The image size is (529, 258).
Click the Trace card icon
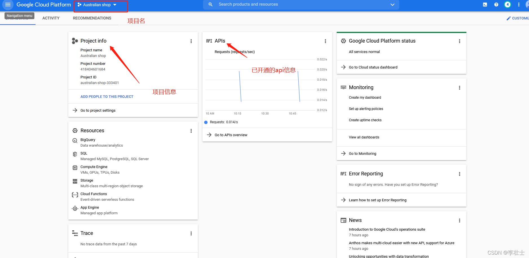(x=75, y=233)
